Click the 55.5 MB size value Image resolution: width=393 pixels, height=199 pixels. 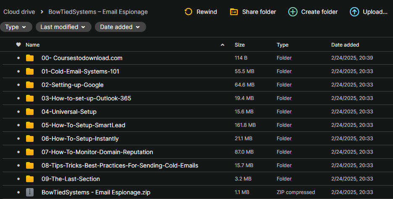244,71
